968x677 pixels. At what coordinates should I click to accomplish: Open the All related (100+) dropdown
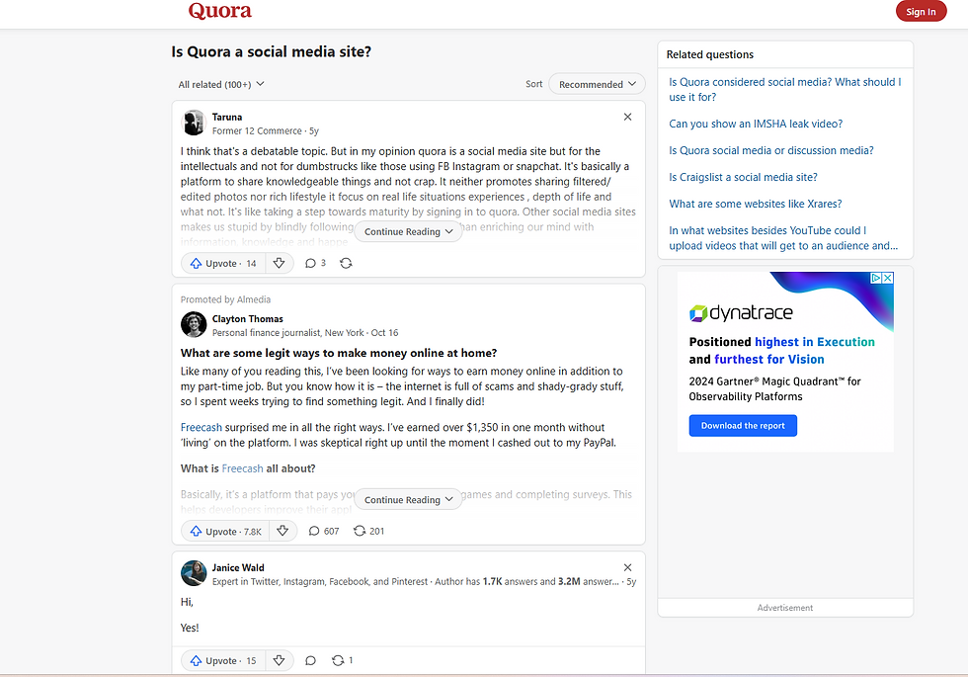pos(221,84)
